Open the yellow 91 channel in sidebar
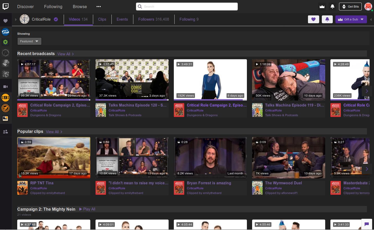374x230 pixels. [5, 98]
